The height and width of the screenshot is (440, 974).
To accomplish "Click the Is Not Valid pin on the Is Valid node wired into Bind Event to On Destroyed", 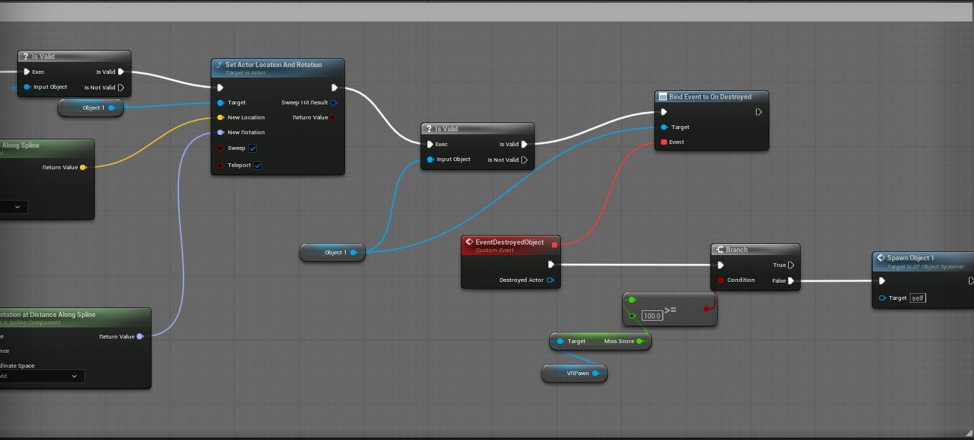I will coord(524,160).
